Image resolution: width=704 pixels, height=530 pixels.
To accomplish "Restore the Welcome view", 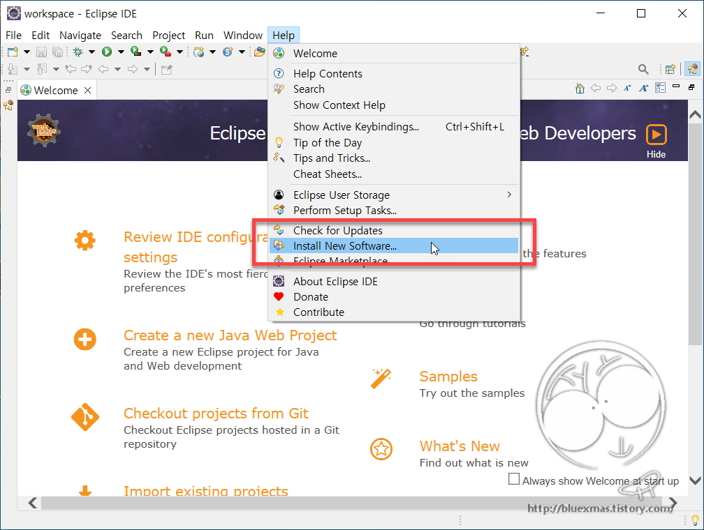I will (691, 87).
